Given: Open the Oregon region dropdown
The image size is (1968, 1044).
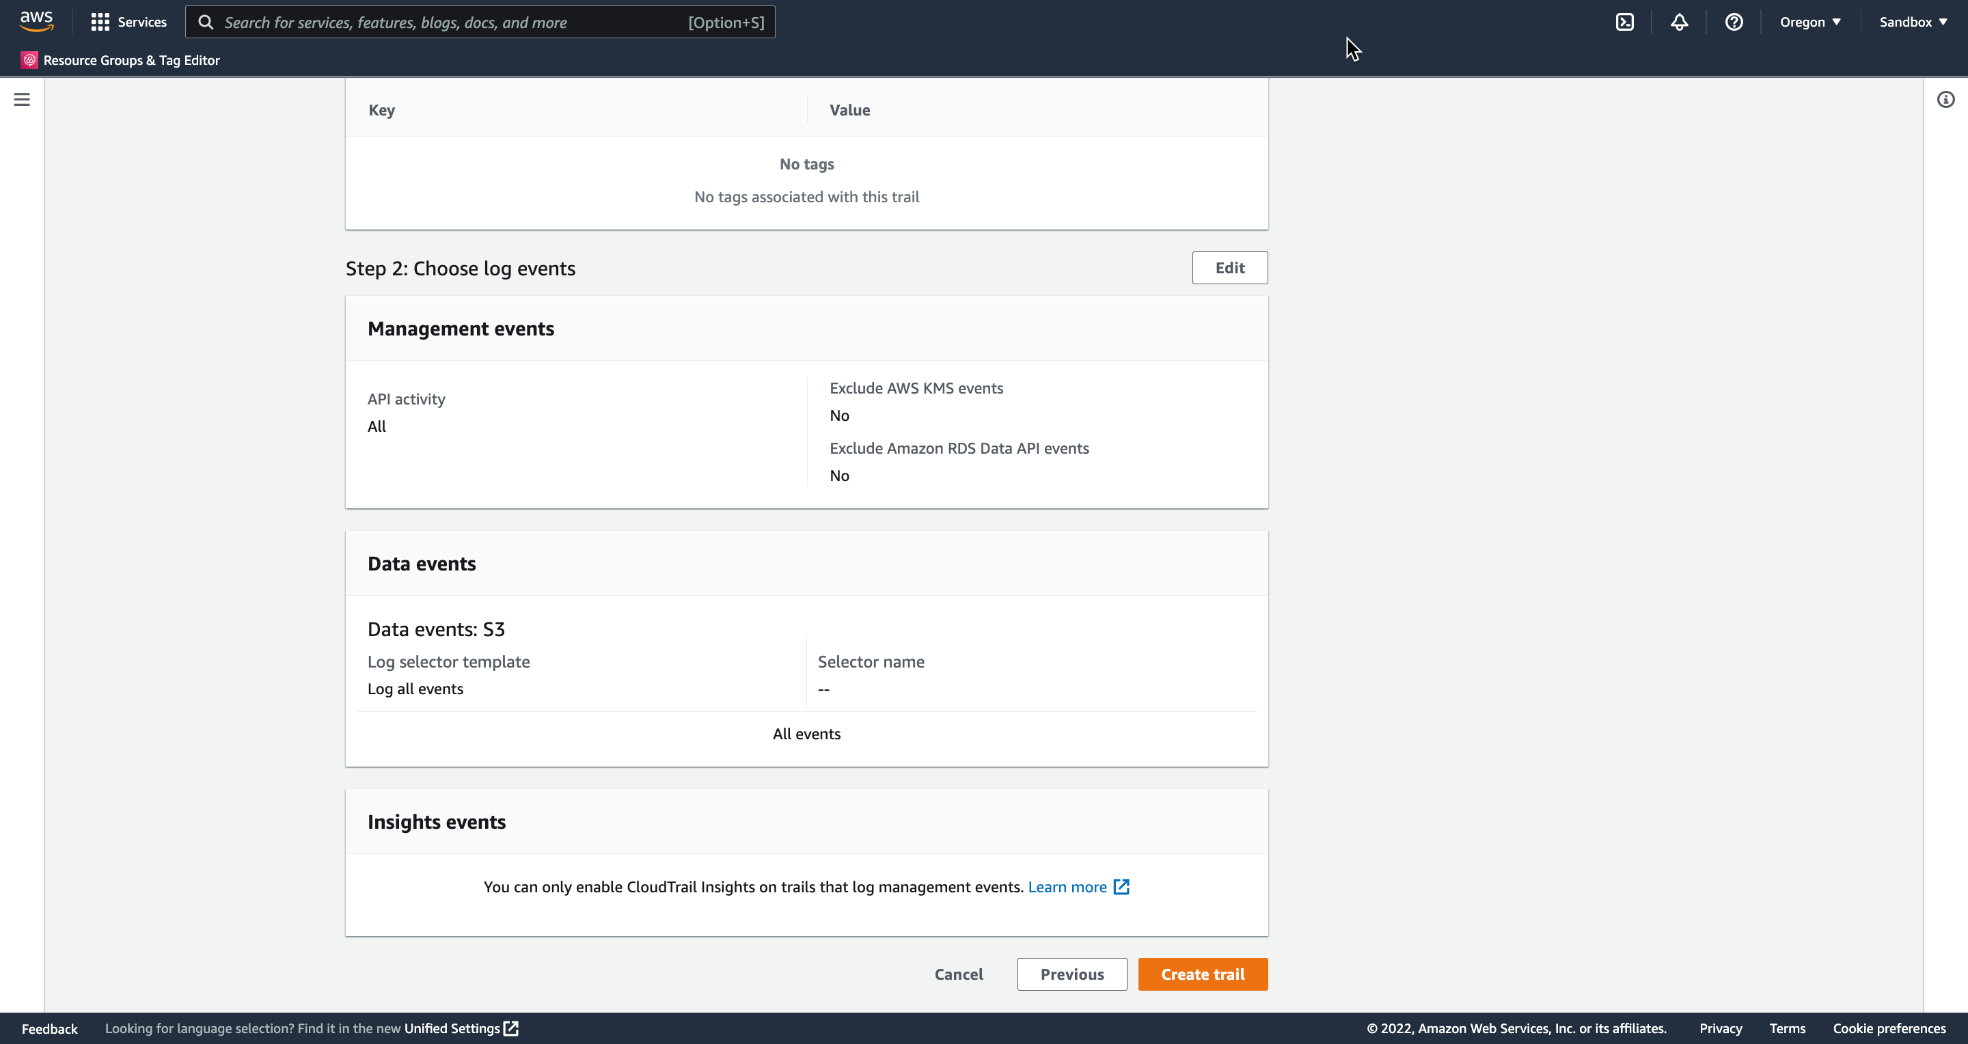Looking at the screenshot, I should (1809, 22).
